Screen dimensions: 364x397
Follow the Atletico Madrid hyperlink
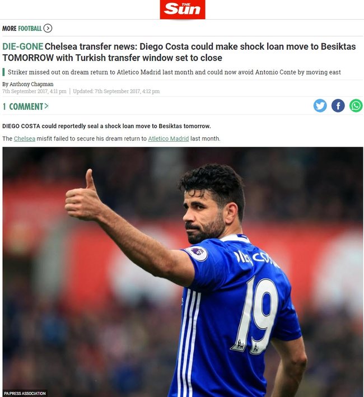pyautogui.click(x=169, y=139)
